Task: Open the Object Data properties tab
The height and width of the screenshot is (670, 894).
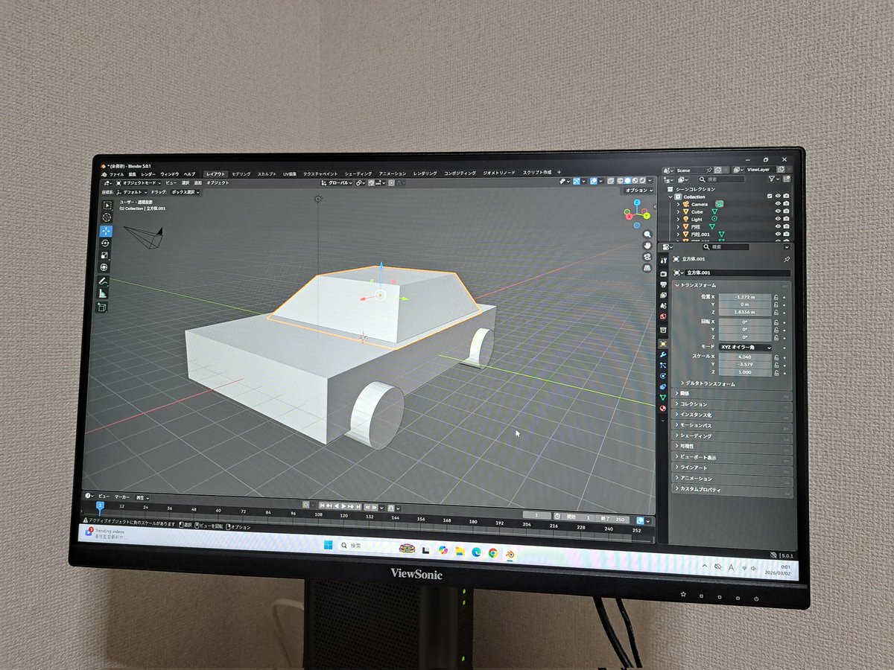Action: coord(663,398)
